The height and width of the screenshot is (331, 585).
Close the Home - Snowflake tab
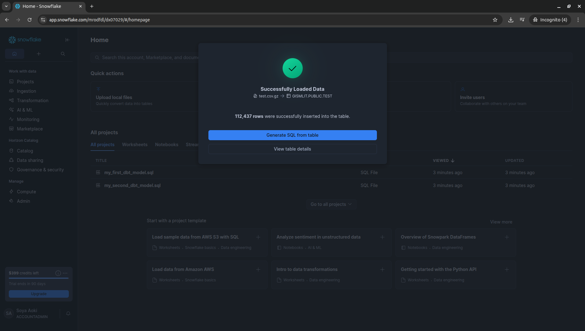click(x=80, y=6)
